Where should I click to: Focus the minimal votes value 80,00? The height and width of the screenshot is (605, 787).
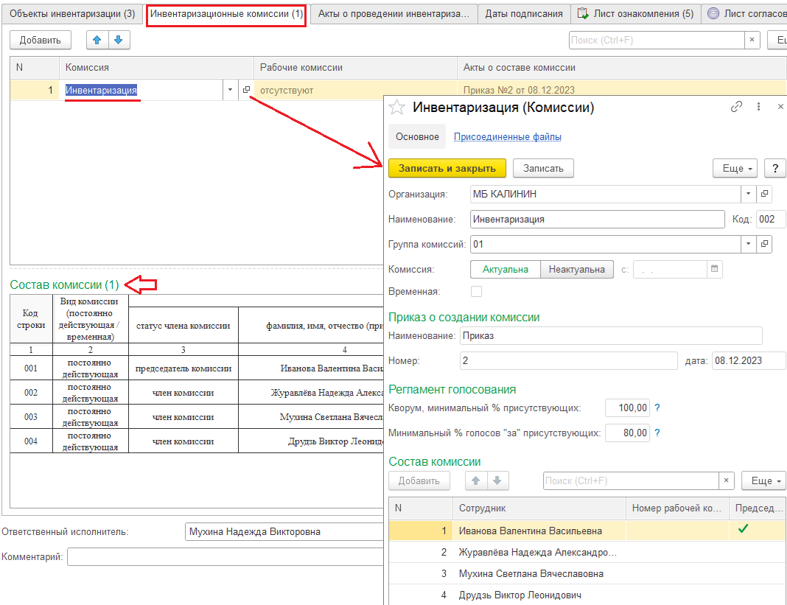627,433
